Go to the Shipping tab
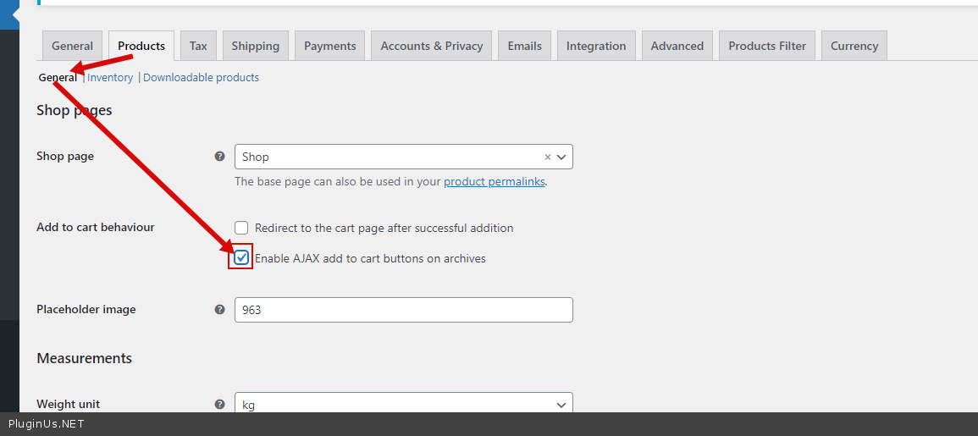Viewport: 978px width, 436px height. 255,46
